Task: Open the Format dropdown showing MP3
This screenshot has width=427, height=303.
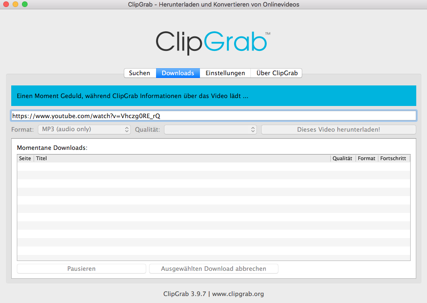Action: [x=84, y=129]
